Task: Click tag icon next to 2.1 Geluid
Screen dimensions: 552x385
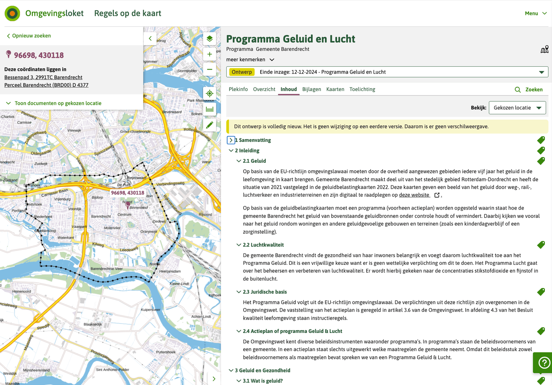Action: pos(541,161)
